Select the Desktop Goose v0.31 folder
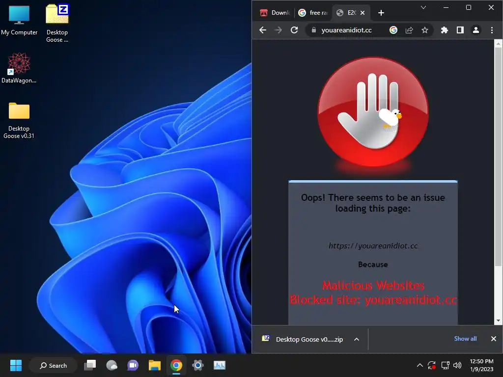 tap(19, 121)
